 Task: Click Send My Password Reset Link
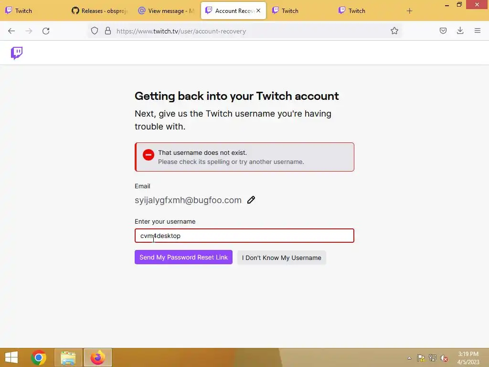(x=183, y=257)
